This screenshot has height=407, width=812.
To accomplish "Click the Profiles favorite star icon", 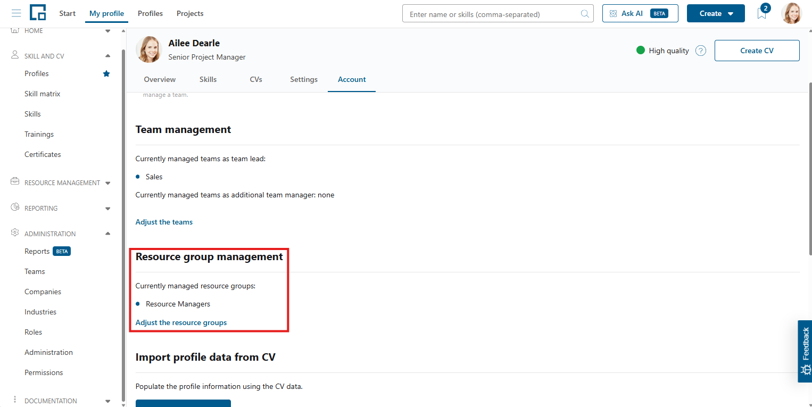I will coord(106,73).
